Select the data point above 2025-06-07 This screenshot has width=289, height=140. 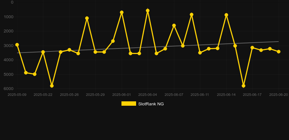point(174,26)
